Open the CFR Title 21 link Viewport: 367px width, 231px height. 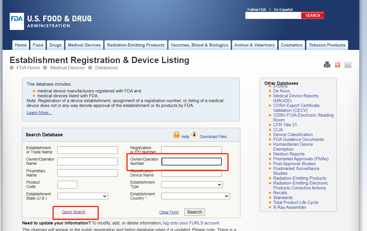pyautogui.click(x=285, y=125)
